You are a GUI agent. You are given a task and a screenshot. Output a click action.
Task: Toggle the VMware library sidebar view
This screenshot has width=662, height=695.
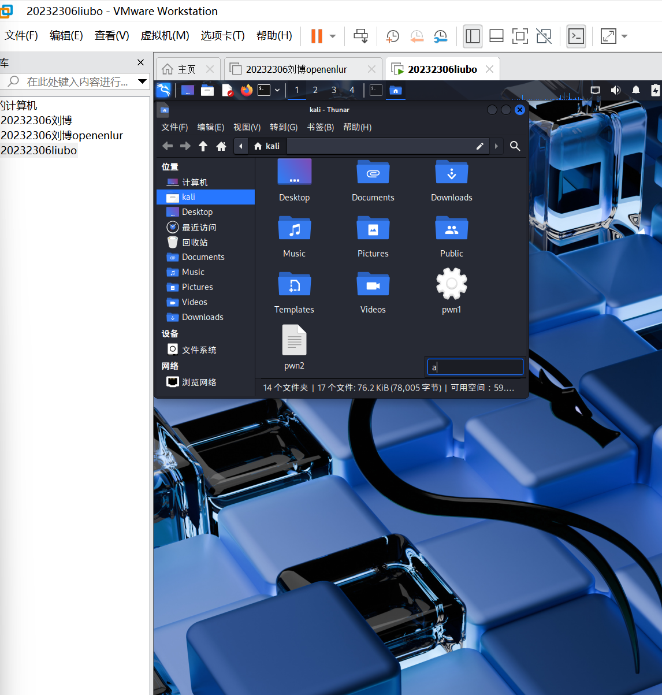coord(473,36)
